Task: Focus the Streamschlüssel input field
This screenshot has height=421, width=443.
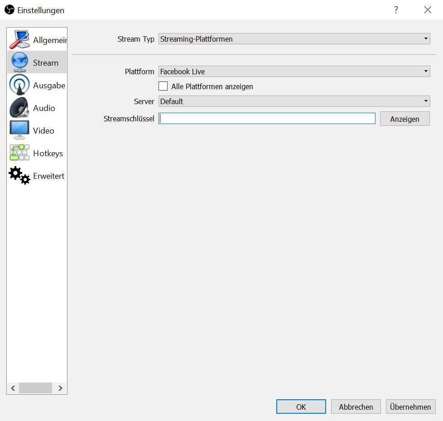Action: 267,119
